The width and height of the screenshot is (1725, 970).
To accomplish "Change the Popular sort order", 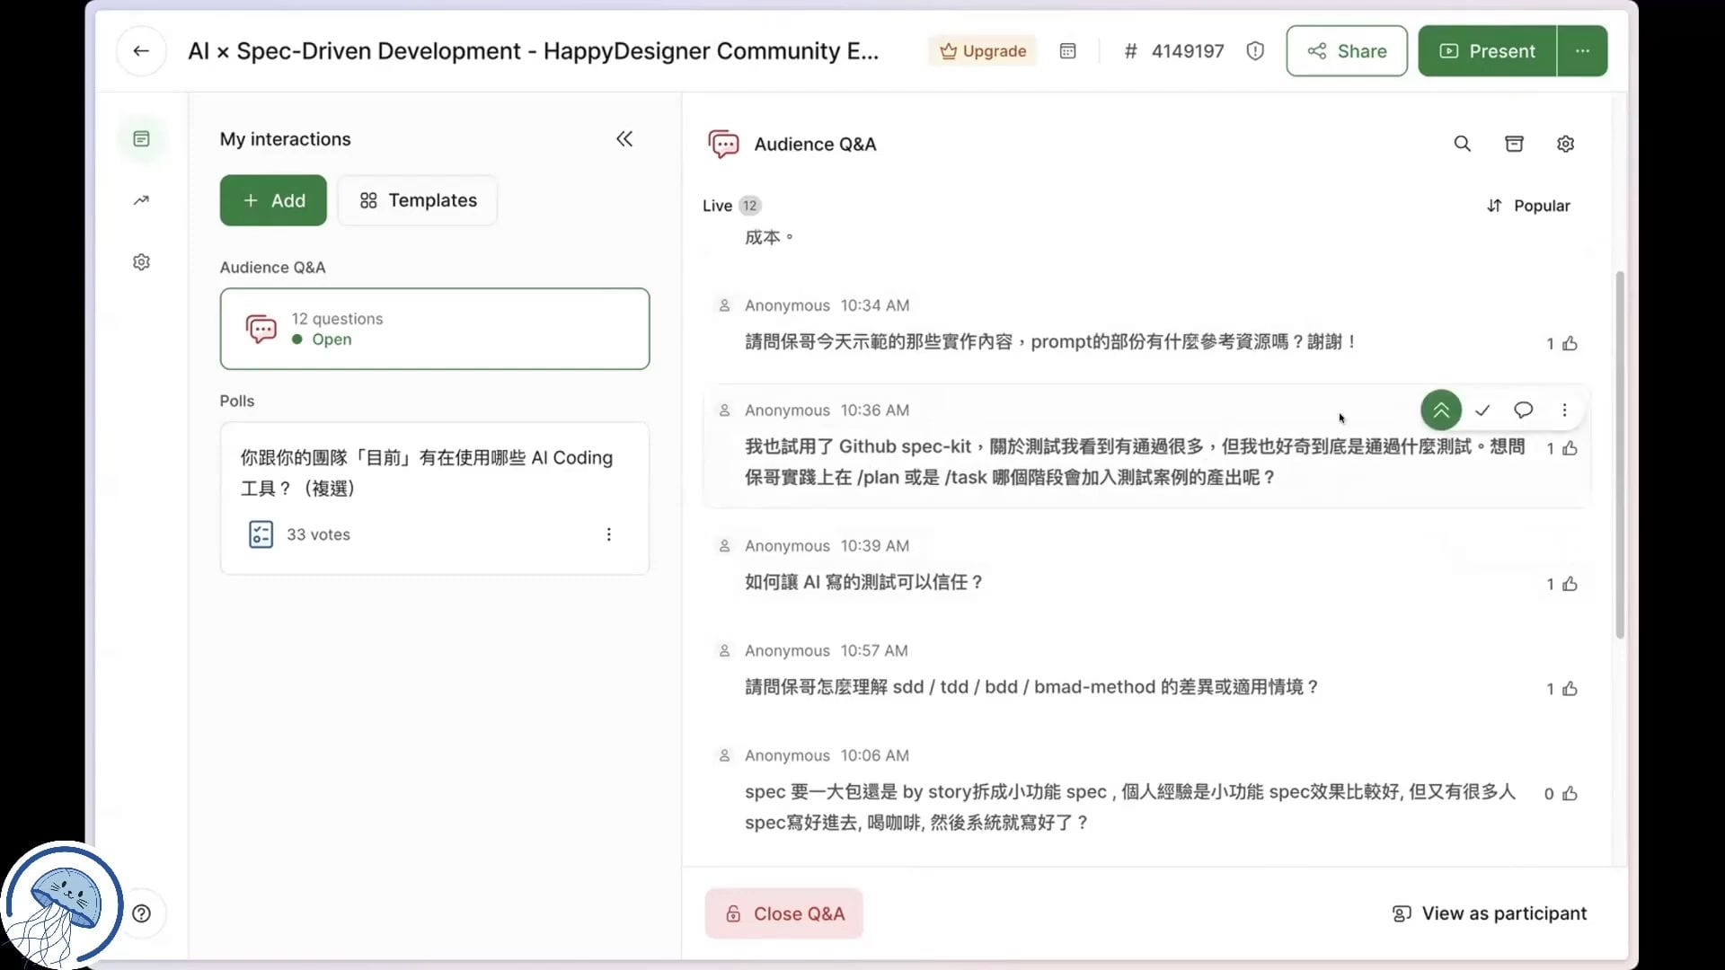I will (x=1528, y=206).
